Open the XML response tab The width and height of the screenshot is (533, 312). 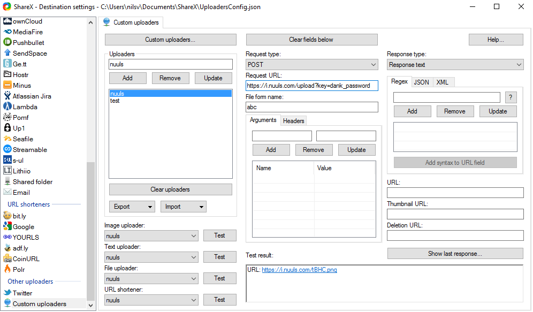[442, 82]
